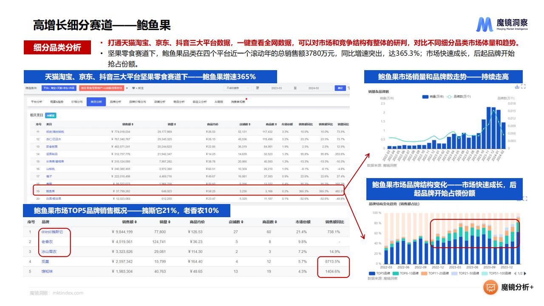
Task: Open fullscreen view of 品牌结构变化趋势 chart
Action: click(x=524, y=198)
